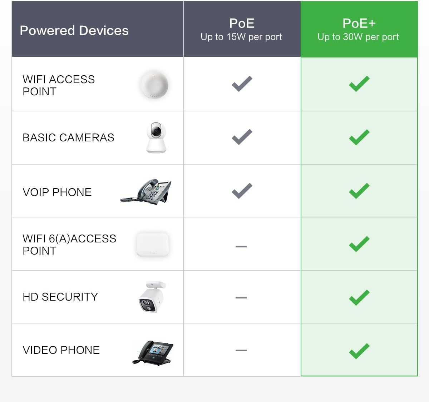429x402 pixels.
Task: Click the green PoE+ checkmark for VoIP Phone
Action: pos(359,191)
